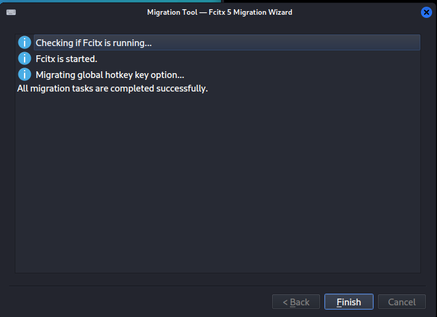437x317 pixels.
Task: Click info icon beside "Migrating global hotkey key option"
Action: [x=25, y=74]
